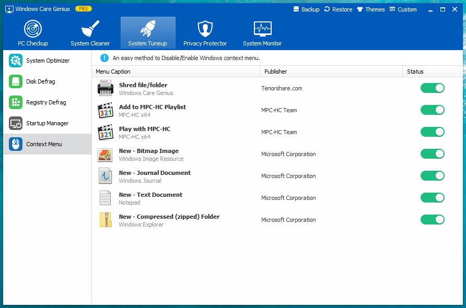Click the Windows Explorer subtitle text
466x308 pixels.
141,224
